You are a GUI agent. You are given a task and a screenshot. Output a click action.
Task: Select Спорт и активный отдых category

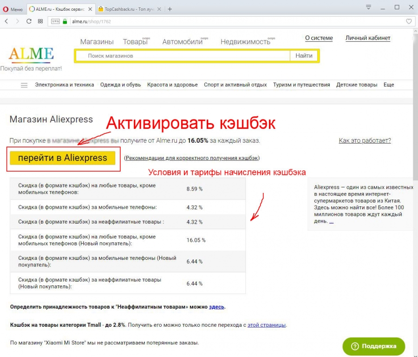coord(235,85)
